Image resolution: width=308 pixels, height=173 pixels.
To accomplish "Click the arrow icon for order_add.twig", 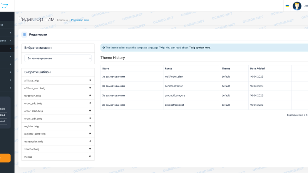I will [90, 103].
